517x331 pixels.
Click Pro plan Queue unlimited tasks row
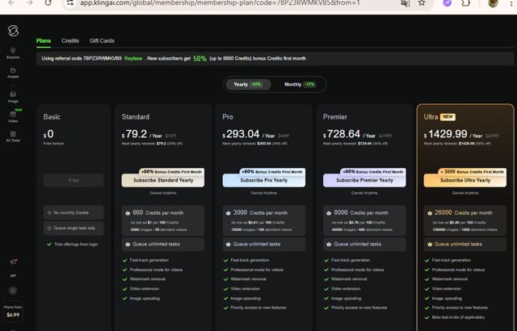(x=264, y=245)
